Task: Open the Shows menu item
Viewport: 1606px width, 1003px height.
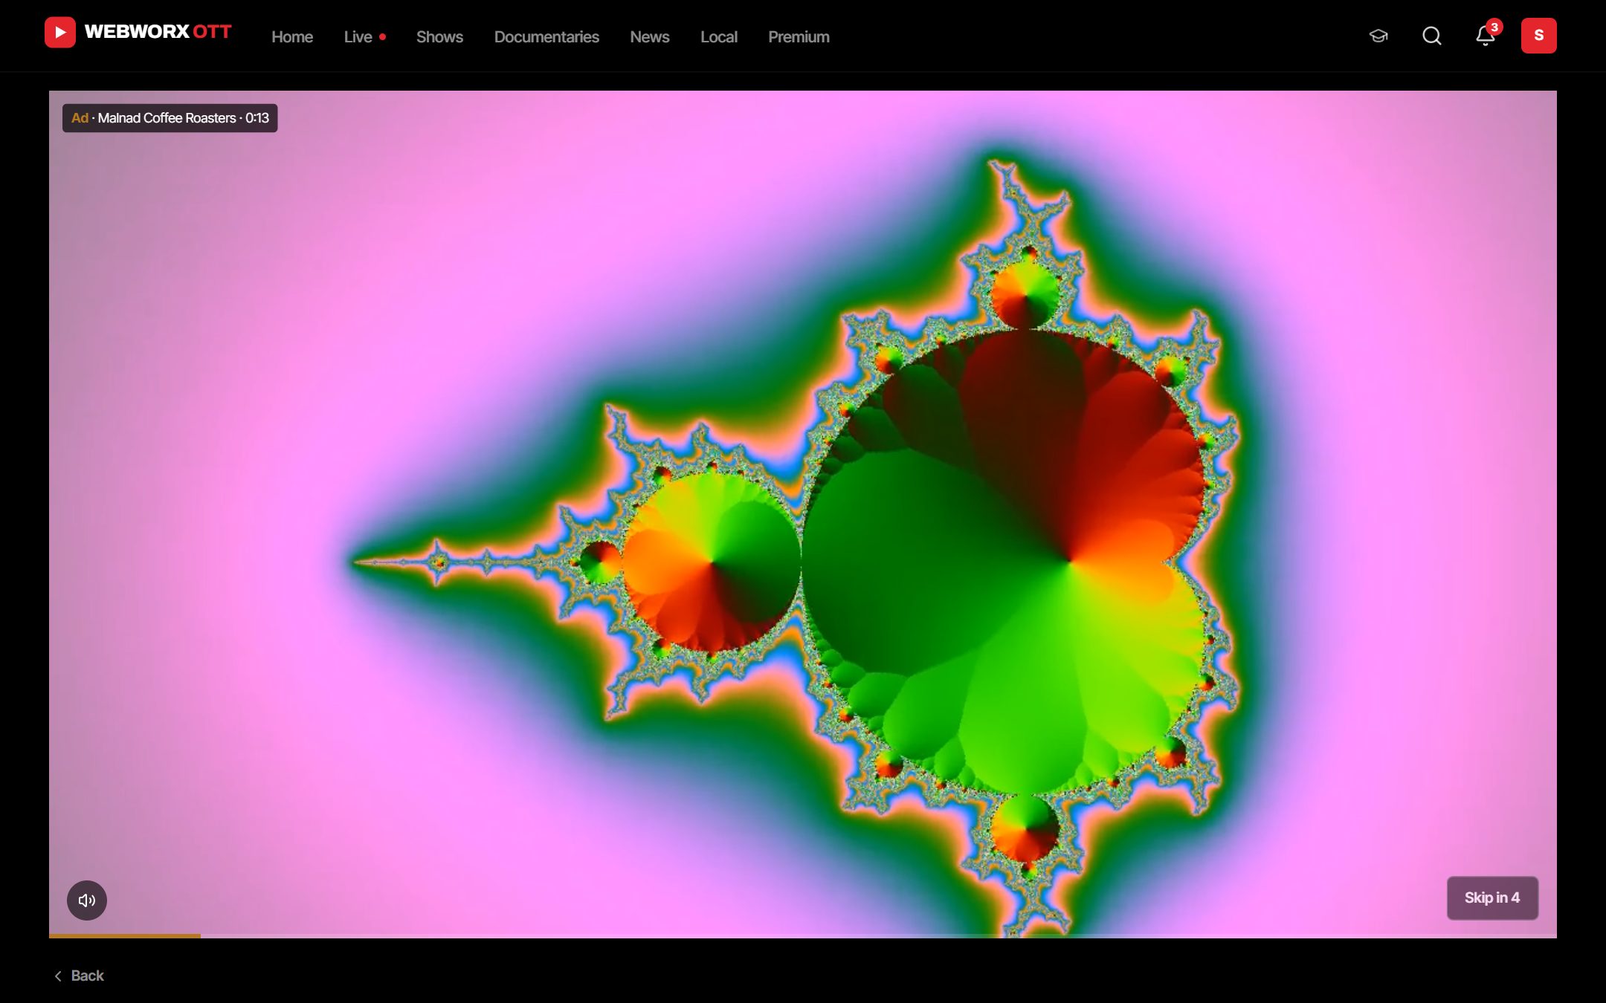Action: click(439, 36)
